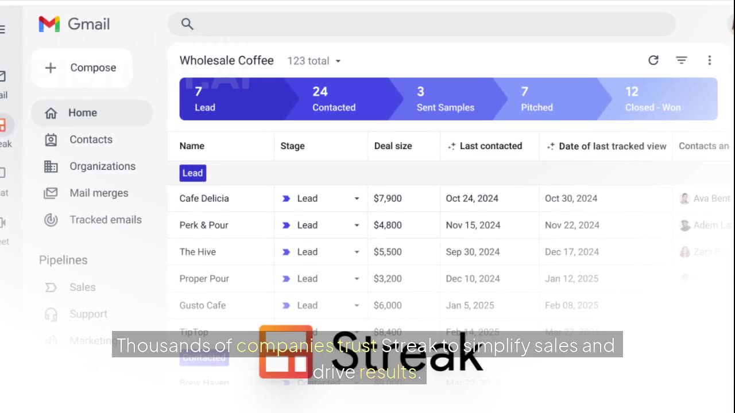The width and height of the screenshot is (735, 413).
Task: Select the Contacted stage with 24 boxes
Action: point(345,99)
